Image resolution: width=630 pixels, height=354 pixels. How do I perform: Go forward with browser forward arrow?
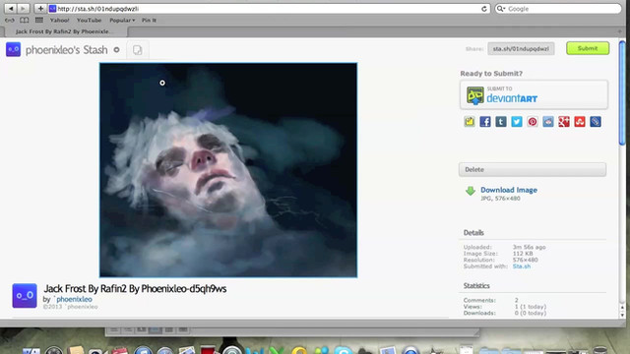pyautogui.click(x=24, y=9)
